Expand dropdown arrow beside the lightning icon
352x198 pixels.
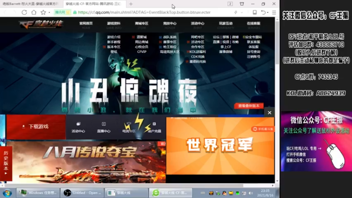click(x=242, y=13)
